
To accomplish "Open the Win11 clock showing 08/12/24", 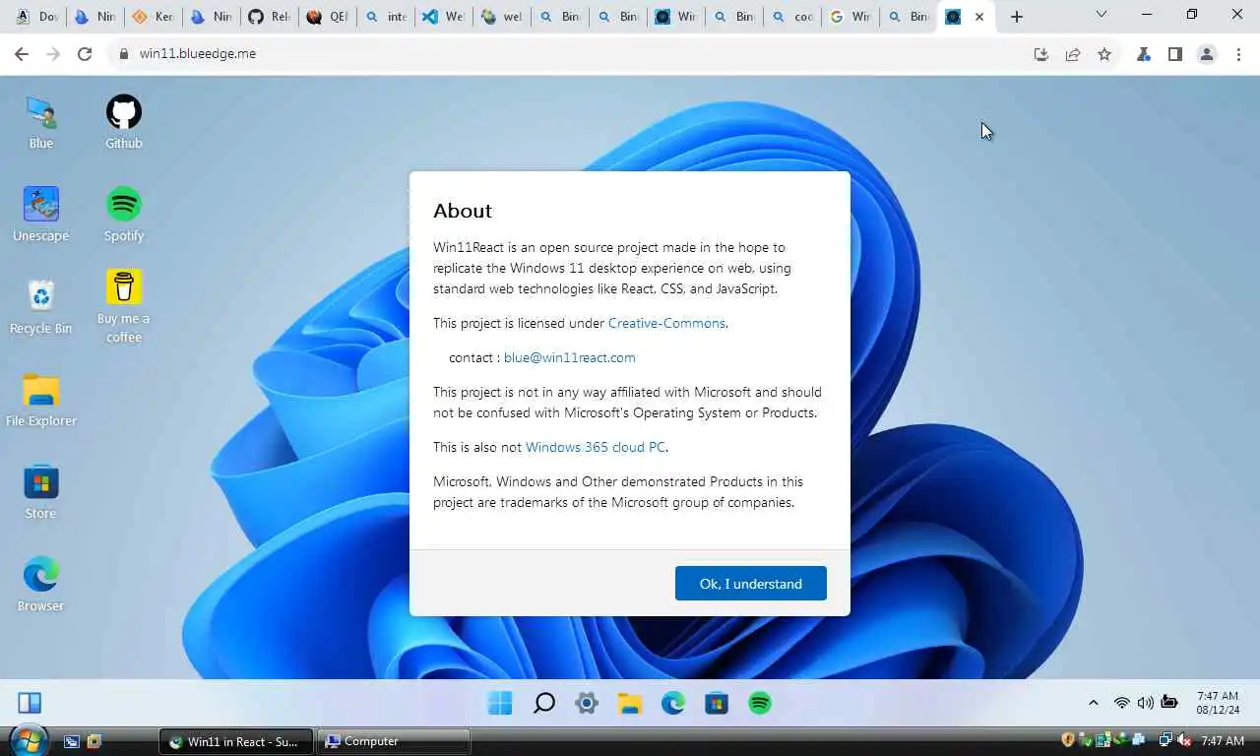I will pyautogui.click(x=1218, y=703).
